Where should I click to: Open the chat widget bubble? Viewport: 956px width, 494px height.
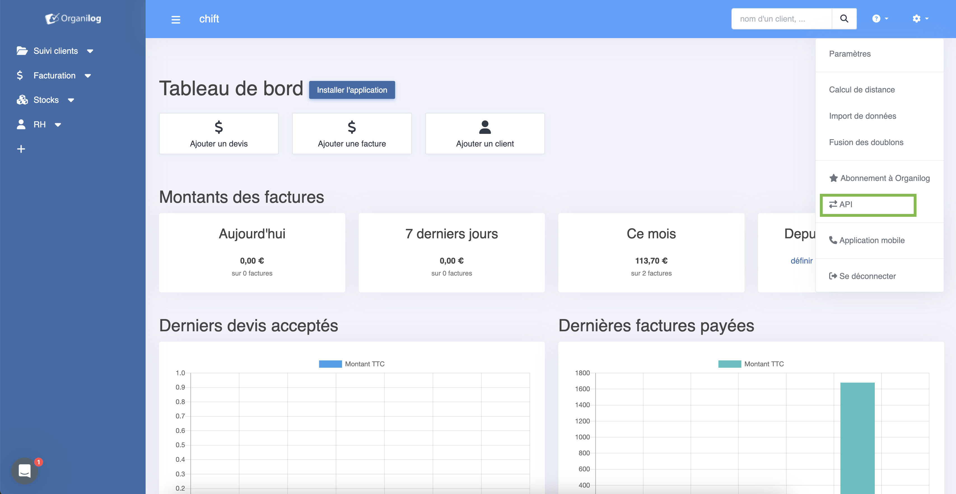(25, 471)
